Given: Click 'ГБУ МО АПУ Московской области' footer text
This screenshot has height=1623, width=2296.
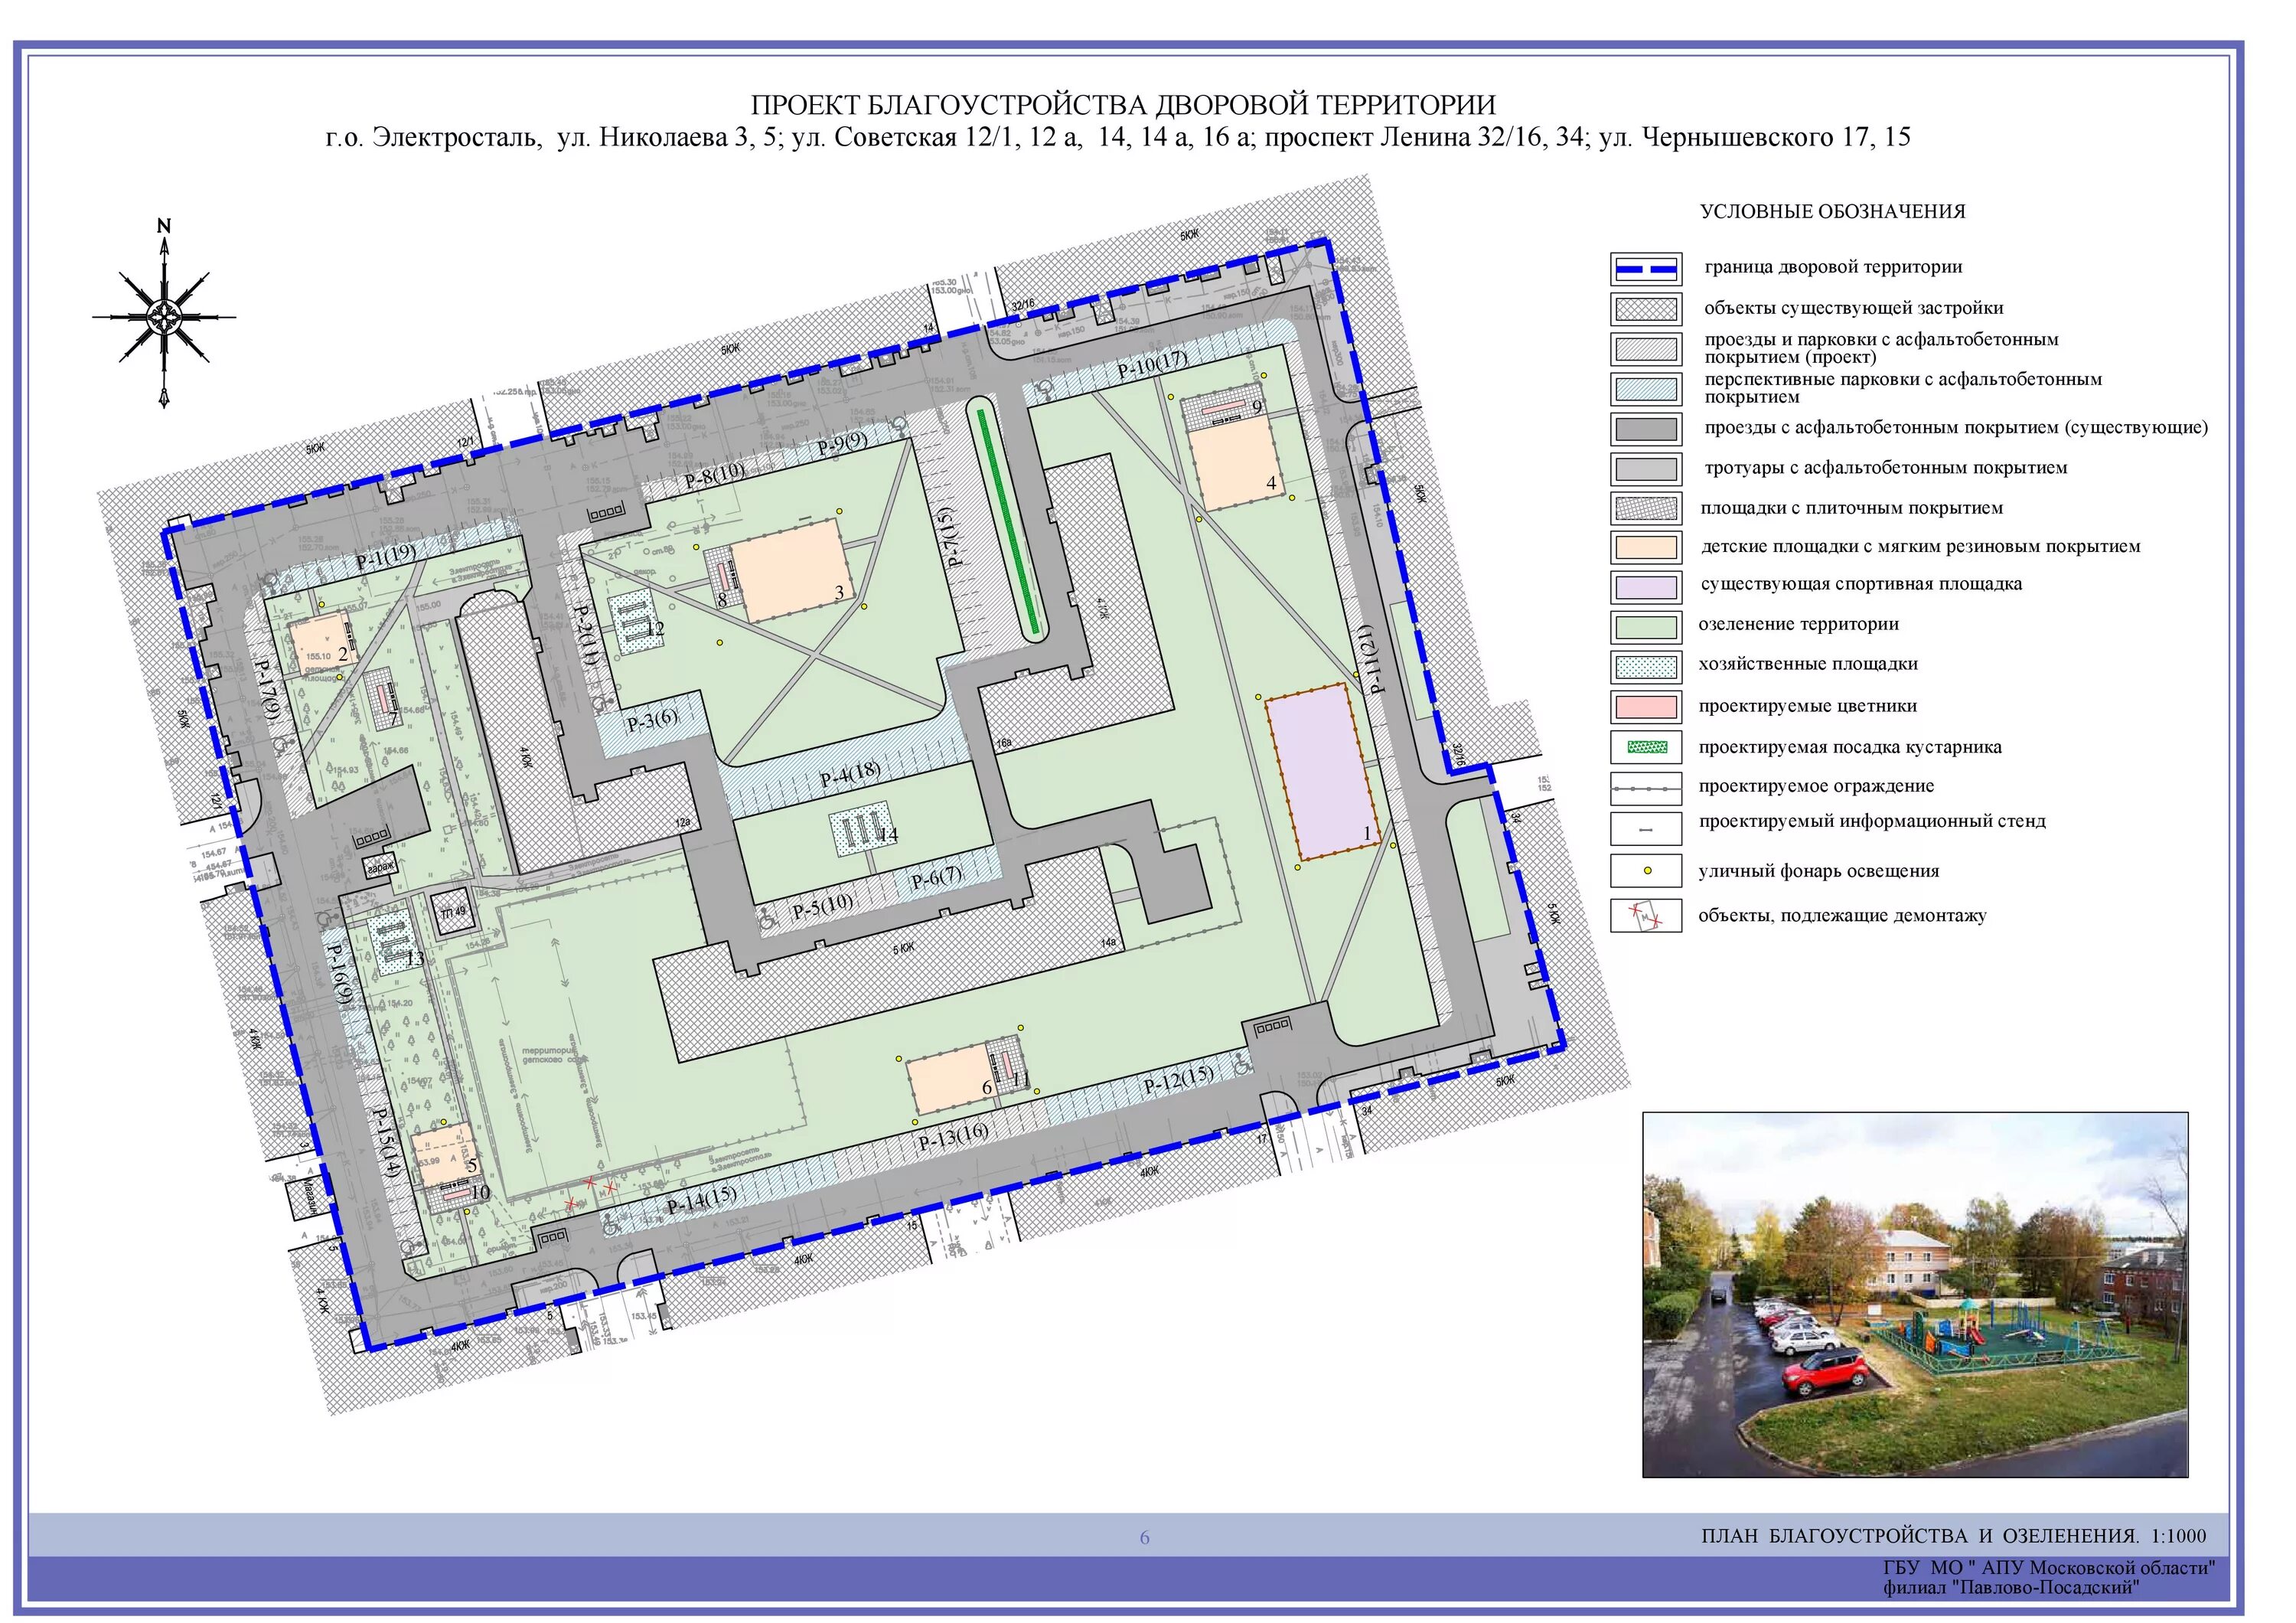Looking at the screenshot, I should tap(2049, 1568).
